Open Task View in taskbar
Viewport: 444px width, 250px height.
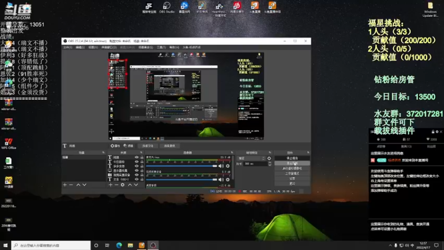point(107,245)
